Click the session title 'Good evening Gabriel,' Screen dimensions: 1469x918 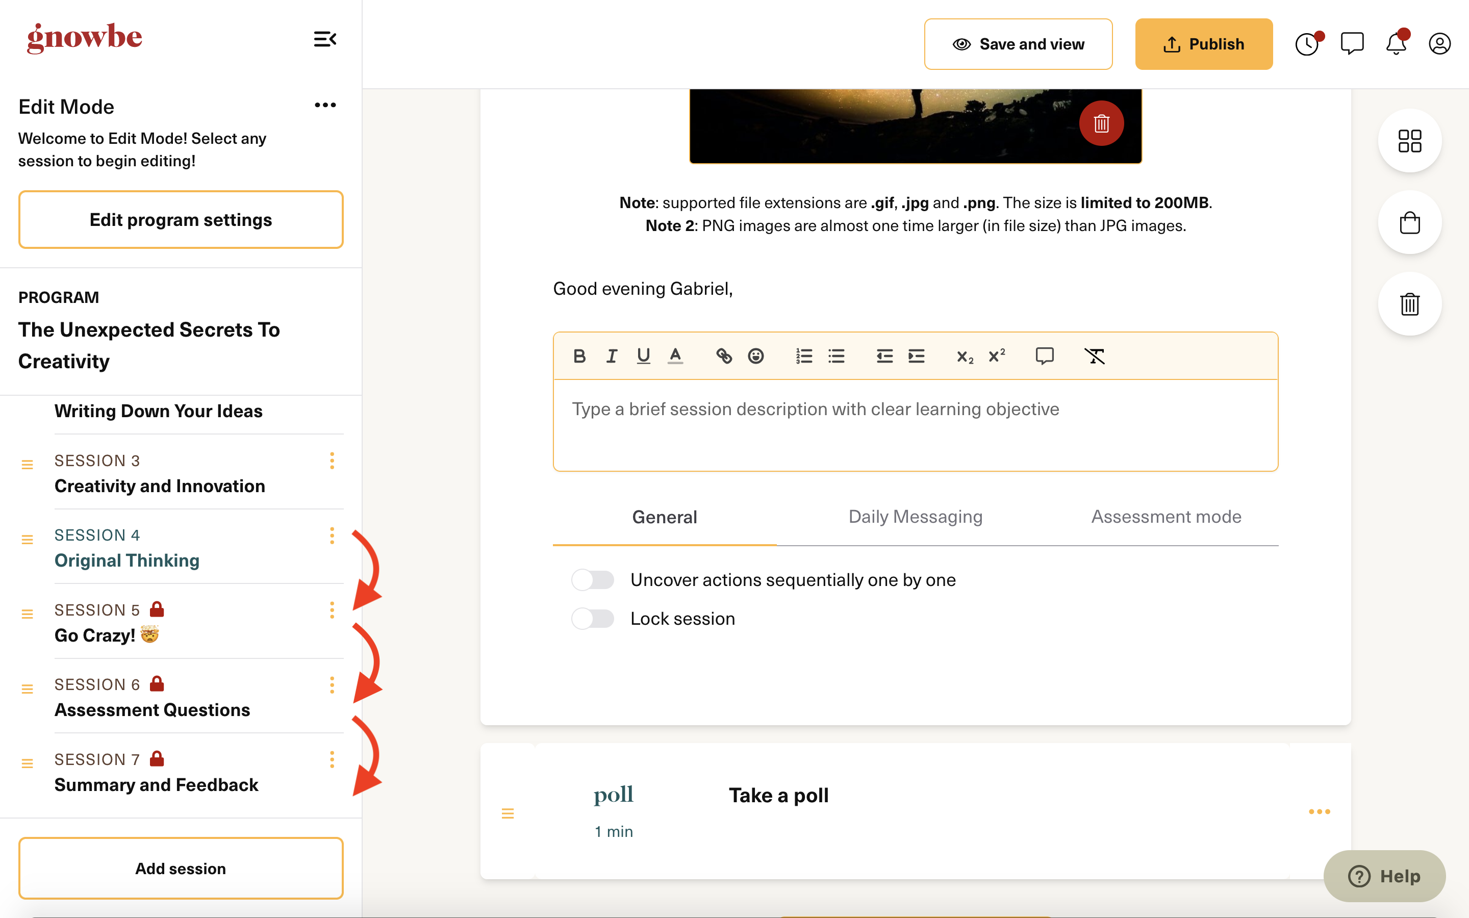click(643, 288)
